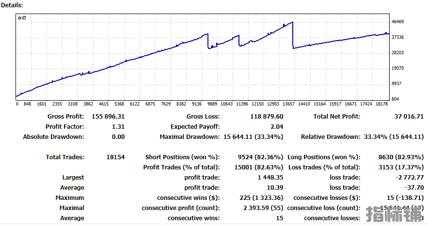The image size is (428, 226).
Task: Click the 46469 y-axis chart label
Action: (x=397, y=22)
